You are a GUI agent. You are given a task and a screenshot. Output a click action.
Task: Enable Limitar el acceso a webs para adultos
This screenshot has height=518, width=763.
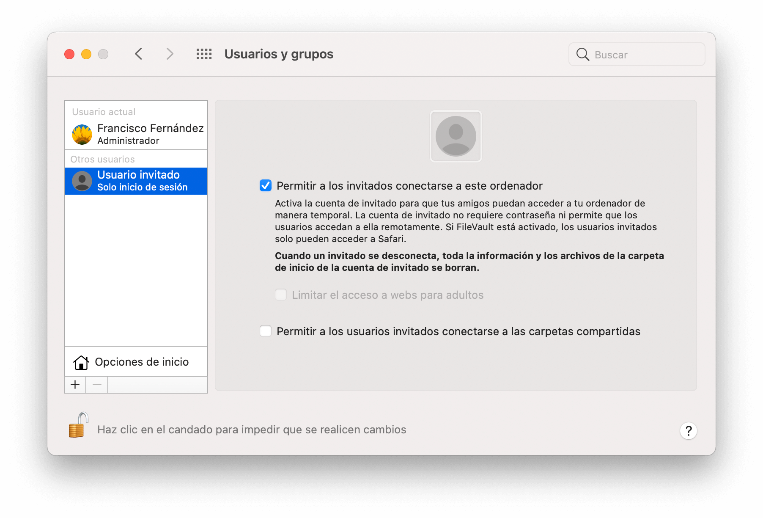pos(280,295)
